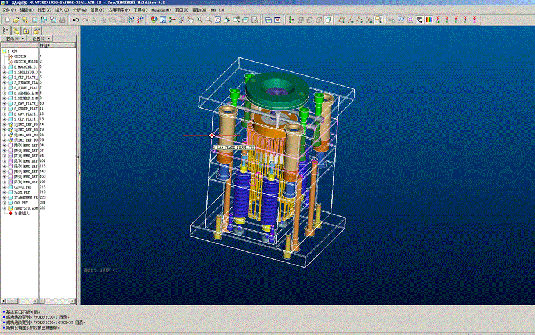Open file with the folder icon
This screenshot has width=535, height=335.
click(x=16, y=20)
